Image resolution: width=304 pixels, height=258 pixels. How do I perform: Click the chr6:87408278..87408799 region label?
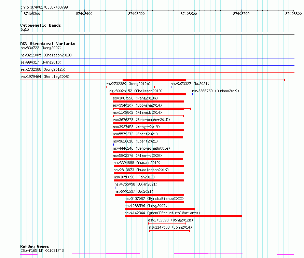[44, 7]
